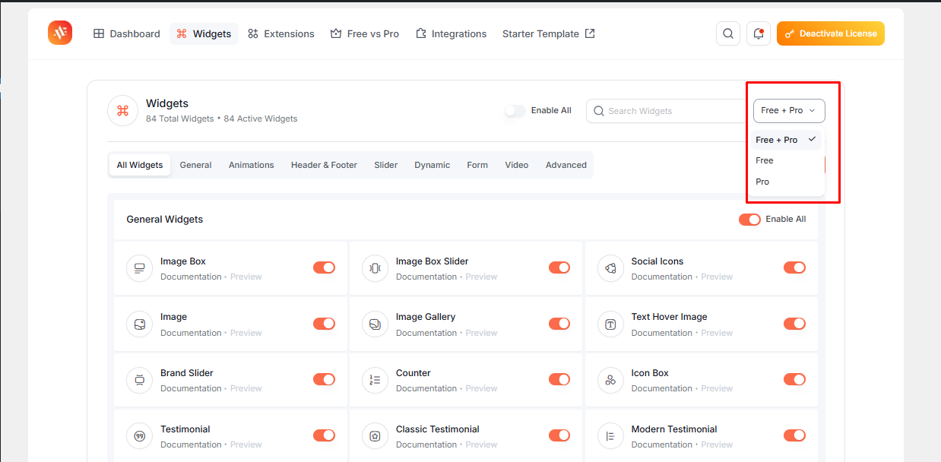Switch to the Header & Footer tab
Viewport: 941px width, 462px height.
pyautogui.click(x=324, y=165)
